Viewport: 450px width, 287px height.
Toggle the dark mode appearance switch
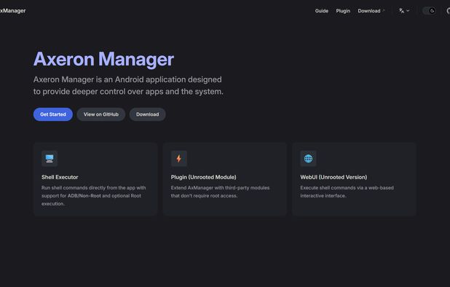pos(430,11)
